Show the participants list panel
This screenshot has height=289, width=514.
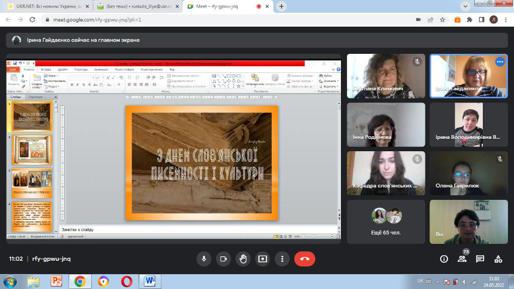(462, 259)
